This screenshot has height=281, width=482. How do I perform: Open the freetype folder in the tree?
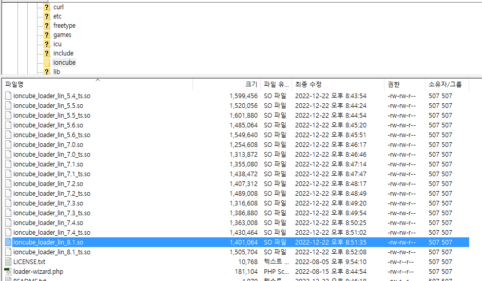[x=64, y=26]
